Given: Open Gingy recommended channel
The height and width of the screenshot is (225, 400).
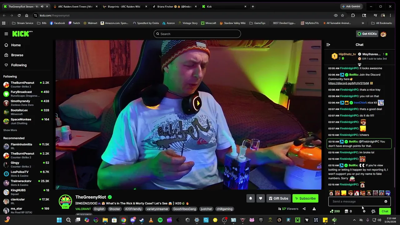Looking at the screenshot, I should pos(26,164).
